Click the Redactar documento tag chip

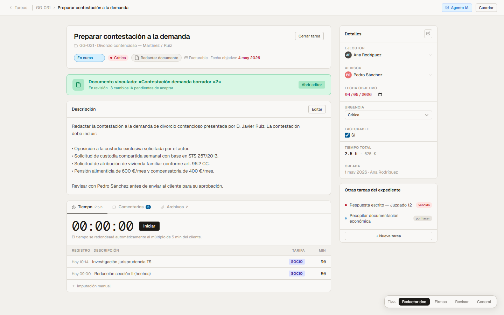coord(156,58)
